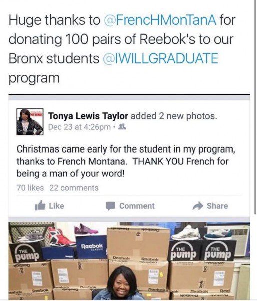Select the Comment button label
The height and width of the screenshot is (301, 257).
pyautogui.click(x=137, y=206)
